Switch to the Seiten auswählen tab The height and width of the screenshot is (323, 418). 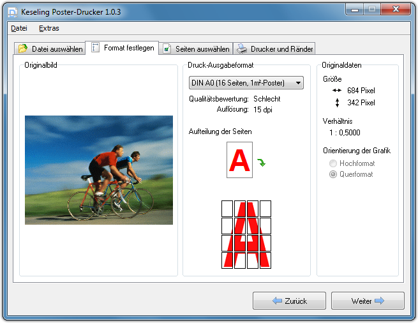195,49
